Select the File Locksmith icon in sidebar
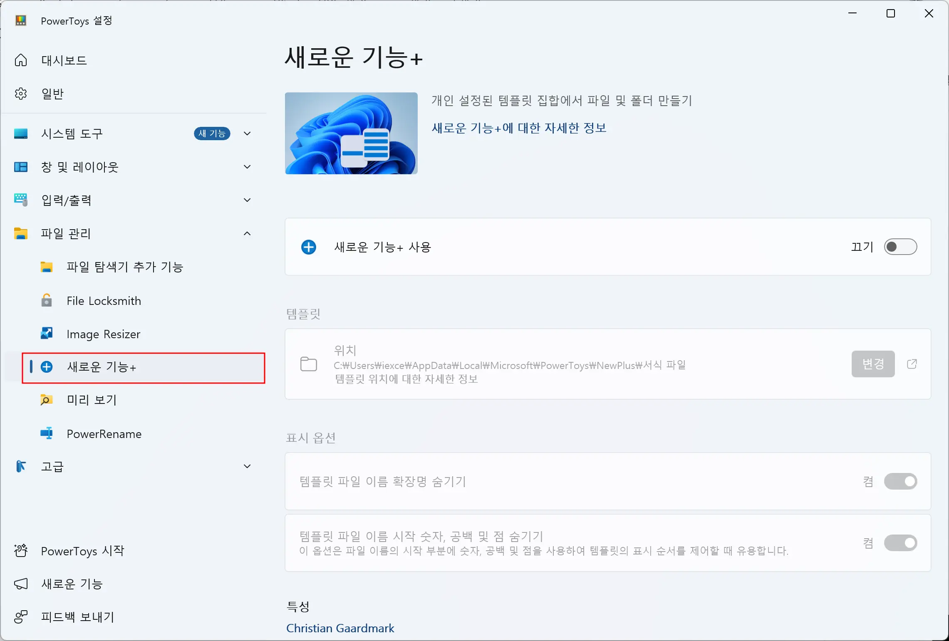This screenshot has height=641, width=949. 46,301
